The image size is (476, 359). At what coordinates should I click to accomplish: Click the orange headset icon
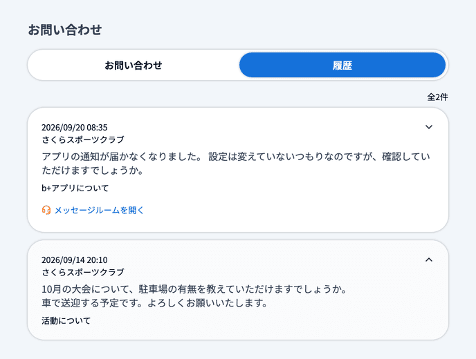46,210
